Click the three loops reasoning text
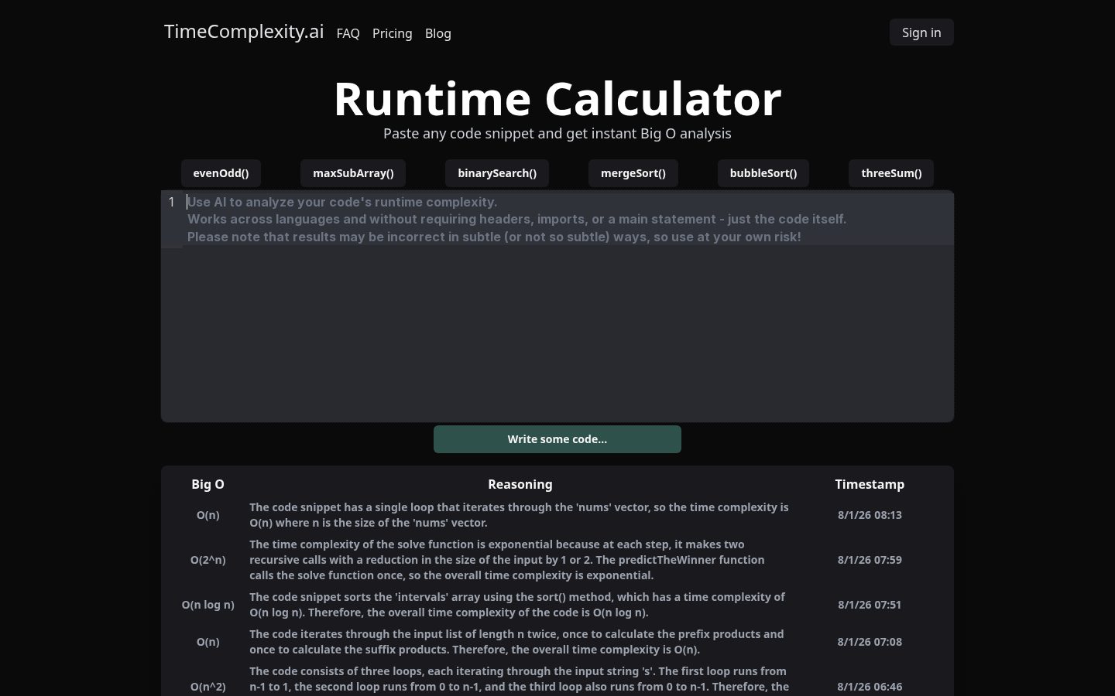Screen dimensions: 1115x696 click(519, 681)
